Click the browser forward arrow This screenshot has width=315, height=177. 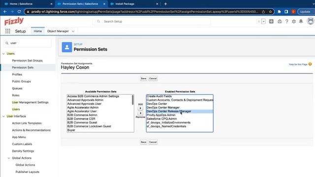click(x=12, y=12)
